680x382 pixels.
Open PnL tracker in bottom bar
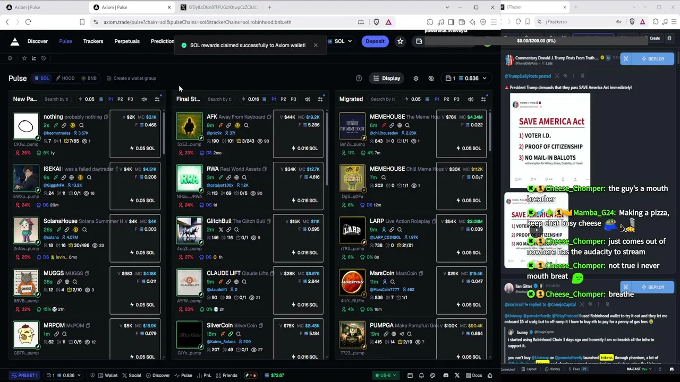[204, 376]
